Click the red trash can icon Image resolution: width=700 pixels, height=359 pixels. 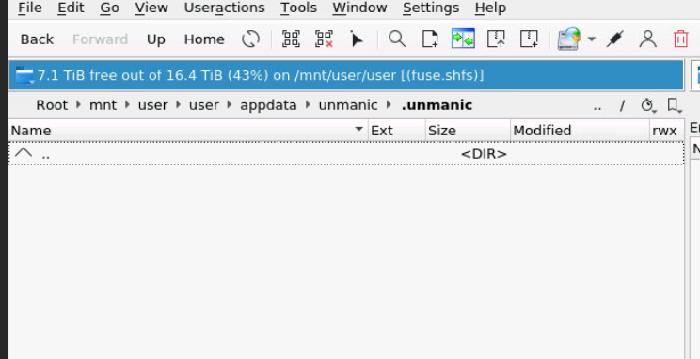point(680,39)
